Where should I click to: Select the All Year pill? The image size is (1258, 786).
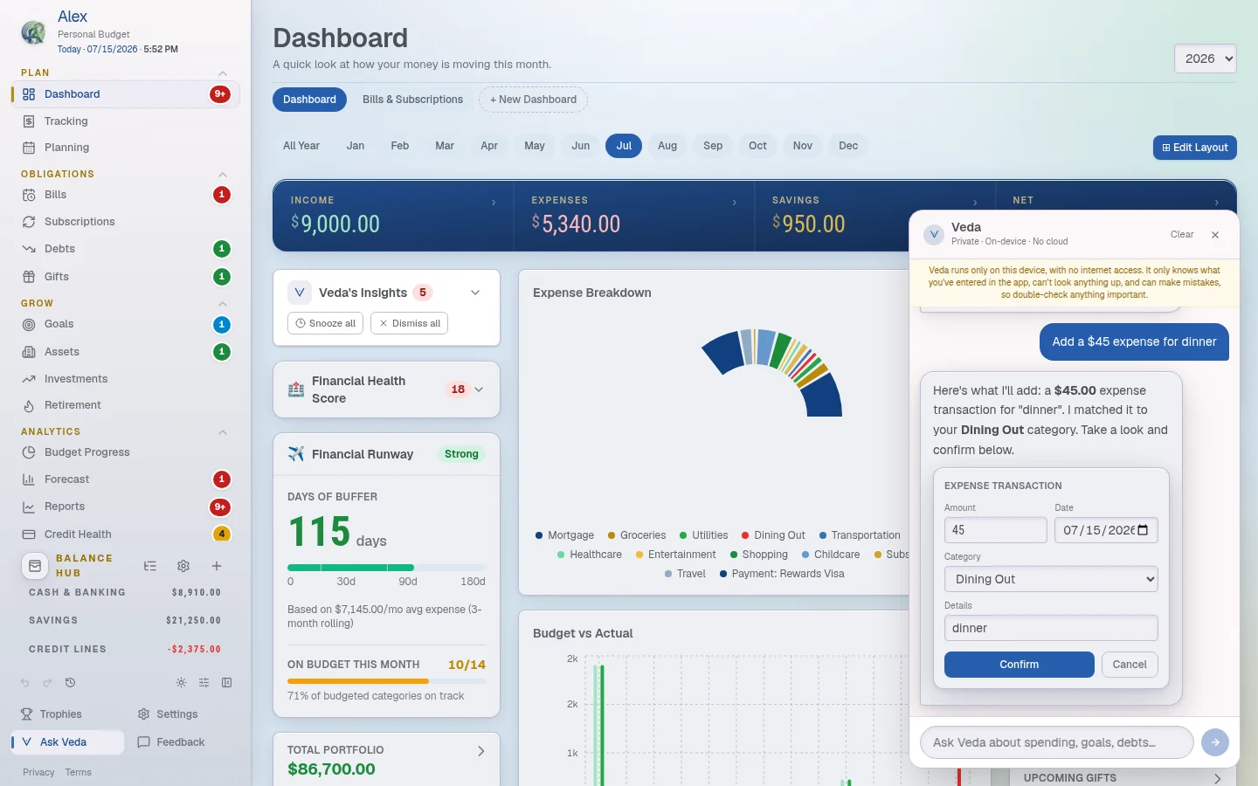click(301, 146)
